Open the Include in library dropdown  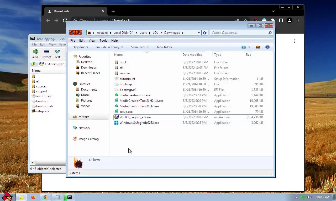pyautogui.click(x=109, y=47)
